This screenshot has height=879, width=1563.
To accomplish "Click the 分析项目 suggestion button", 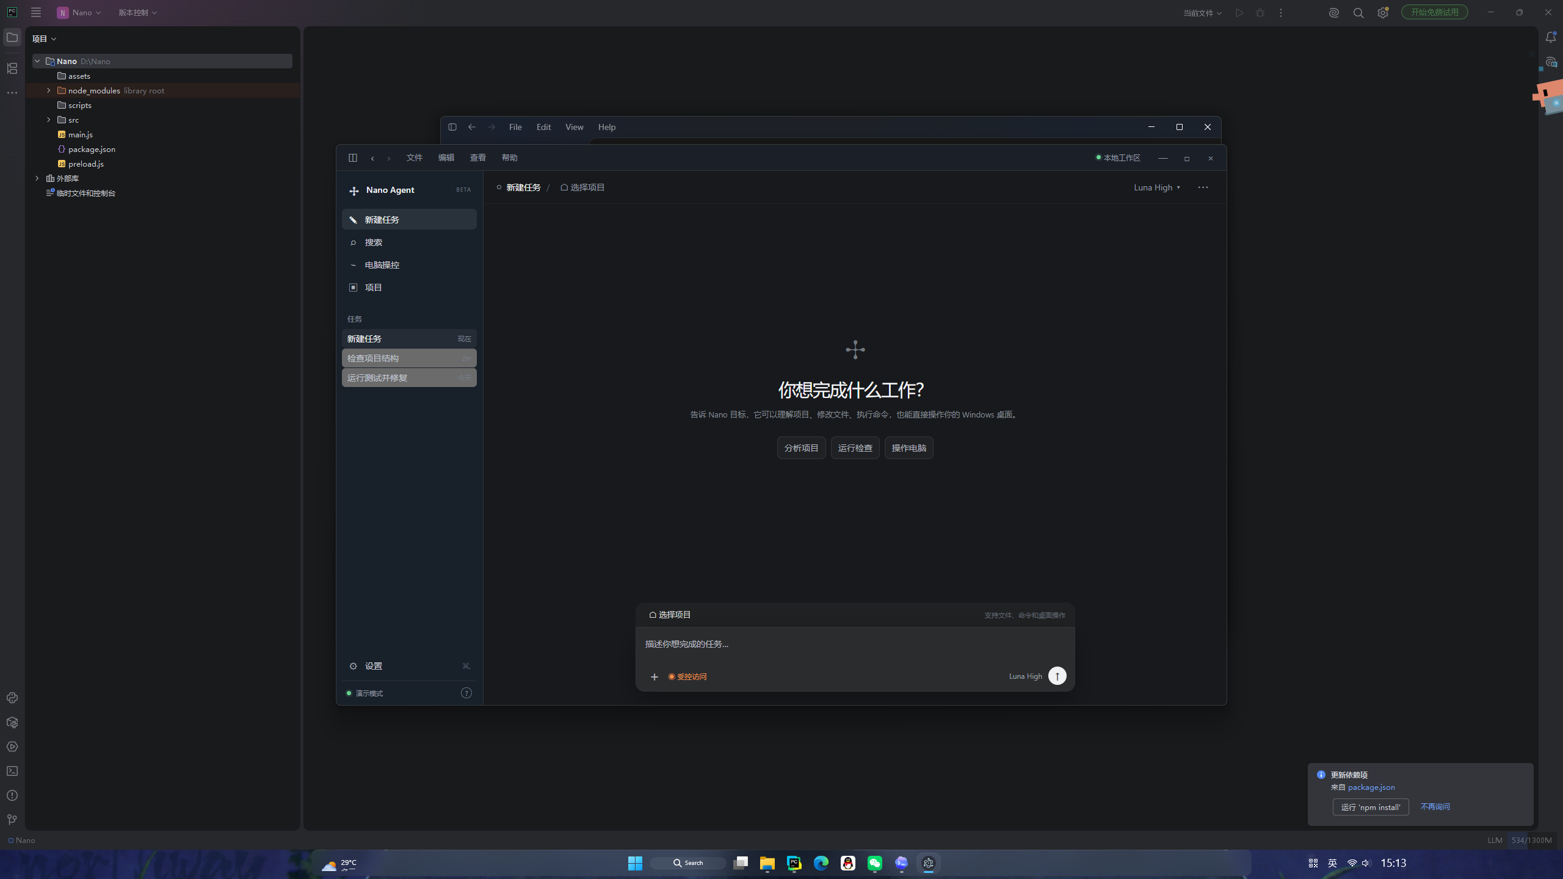I will click(801, 448).
